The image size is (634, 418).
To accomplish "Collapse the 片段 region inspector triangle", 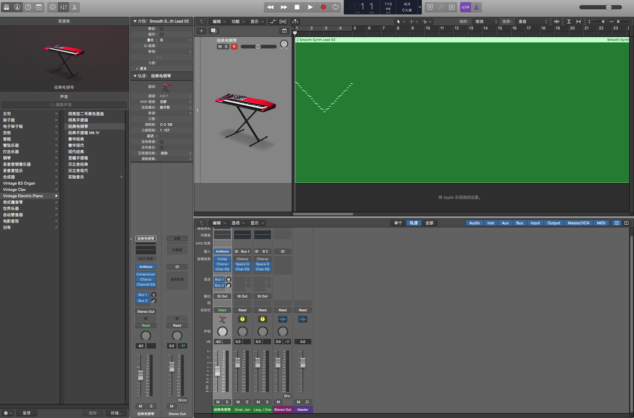I will click(x=135, y=21).
